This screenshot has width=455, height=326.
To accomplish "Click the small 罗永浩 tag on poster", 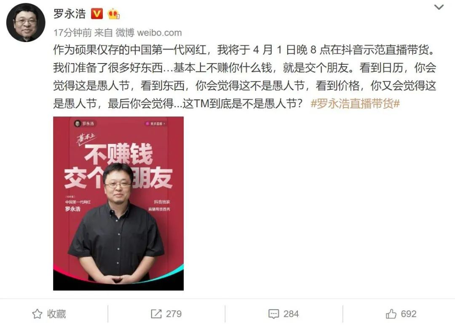I will pos(85,124).
